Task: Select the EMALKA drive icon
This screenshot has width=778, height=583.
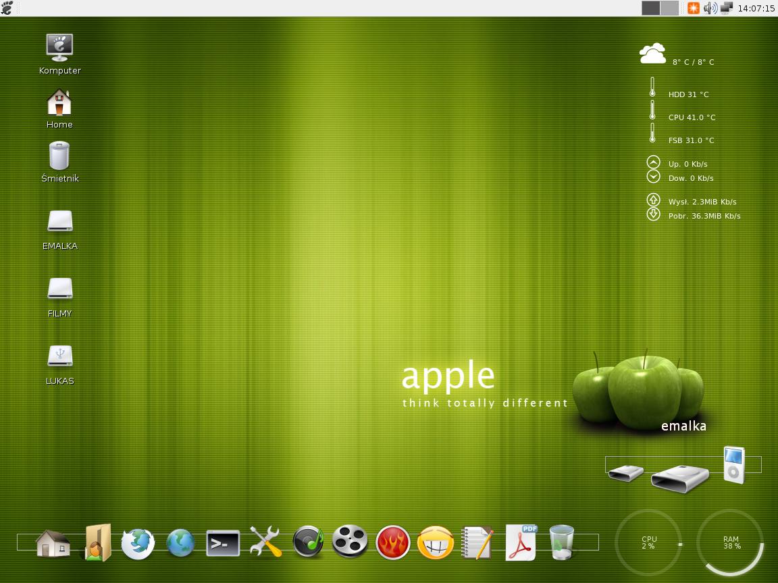Action: coord(59,222)
